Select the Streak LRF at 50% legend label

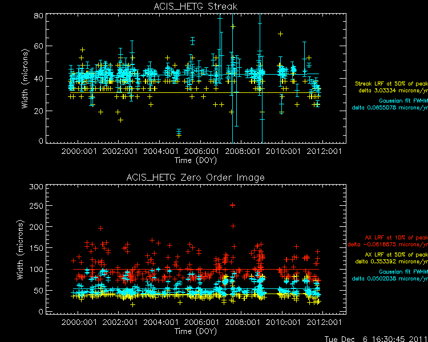pyautogui.click(x=391, y=84)
